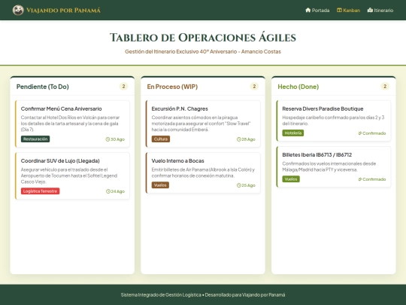
Task: Click the Gestión del Itinerario Exclusivo subtitle
Action: (x=203, y=52)
